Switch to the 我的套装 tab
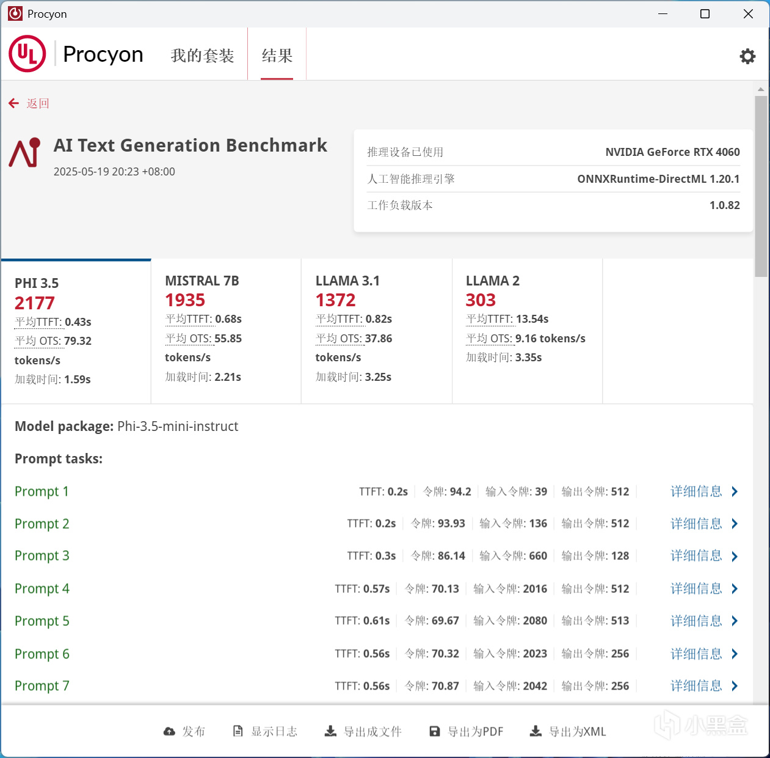 [x=202, y=55]
